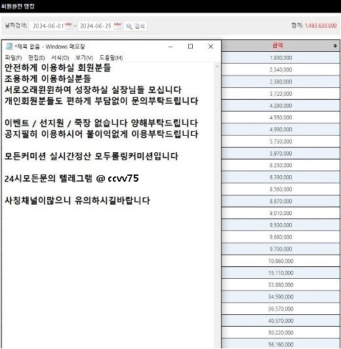Image resolution: width=341 pixels, height=349 pixels.
Task: Select the 5,730,000 amount cell
Action: click(x=281, y=142)
